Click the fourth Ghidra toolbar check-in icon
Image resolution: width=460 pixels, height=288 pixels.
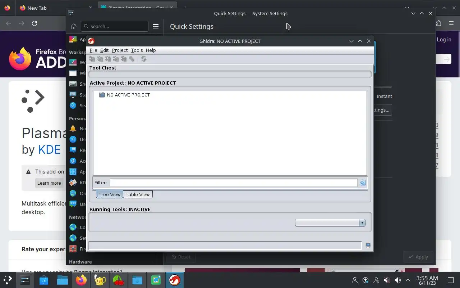(x=116, y=59)
